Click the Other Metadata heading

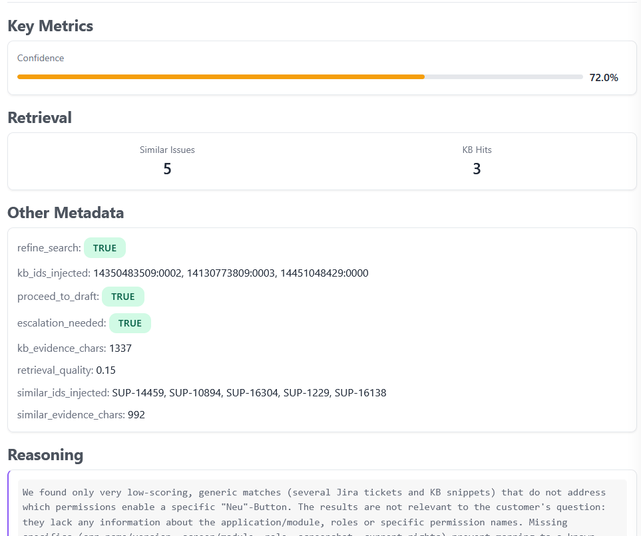click(x=65, y=213)
